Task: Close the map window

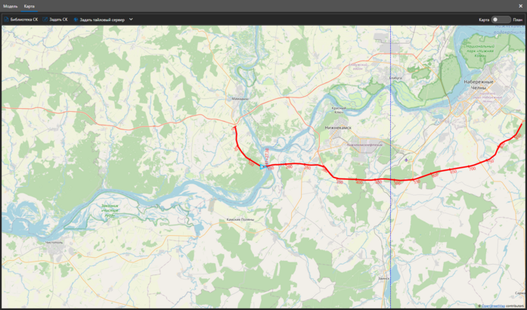Action: coord(521,6)
